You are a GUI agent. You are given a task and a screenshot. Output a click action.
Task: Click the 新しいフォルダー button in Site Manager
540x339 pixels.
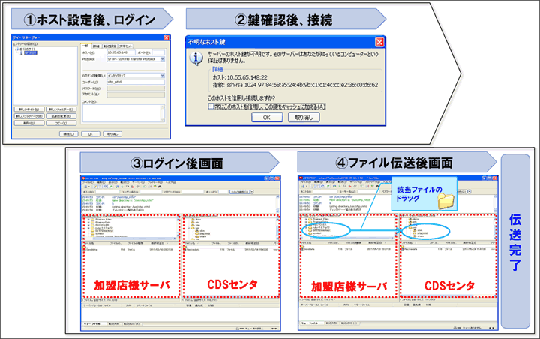[x=62, y=109]
